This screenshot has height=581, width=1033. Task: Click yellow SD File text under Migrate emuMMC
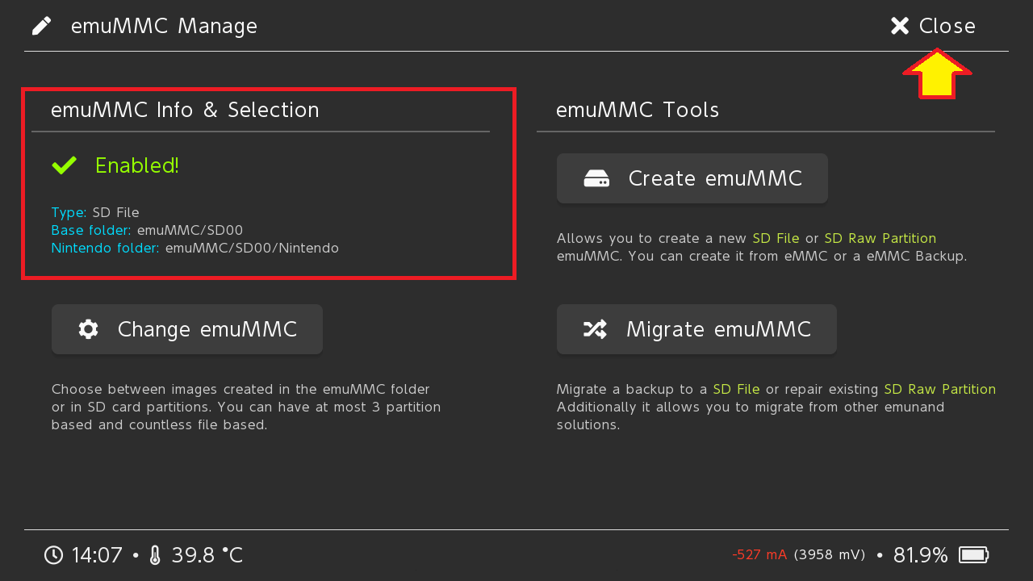tap(737, 390)
